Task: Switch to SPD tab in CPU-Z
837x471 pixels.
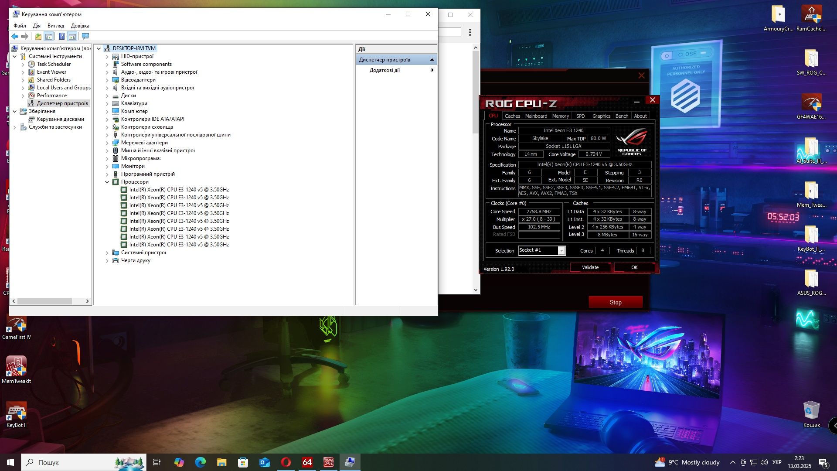Action: 580,116
